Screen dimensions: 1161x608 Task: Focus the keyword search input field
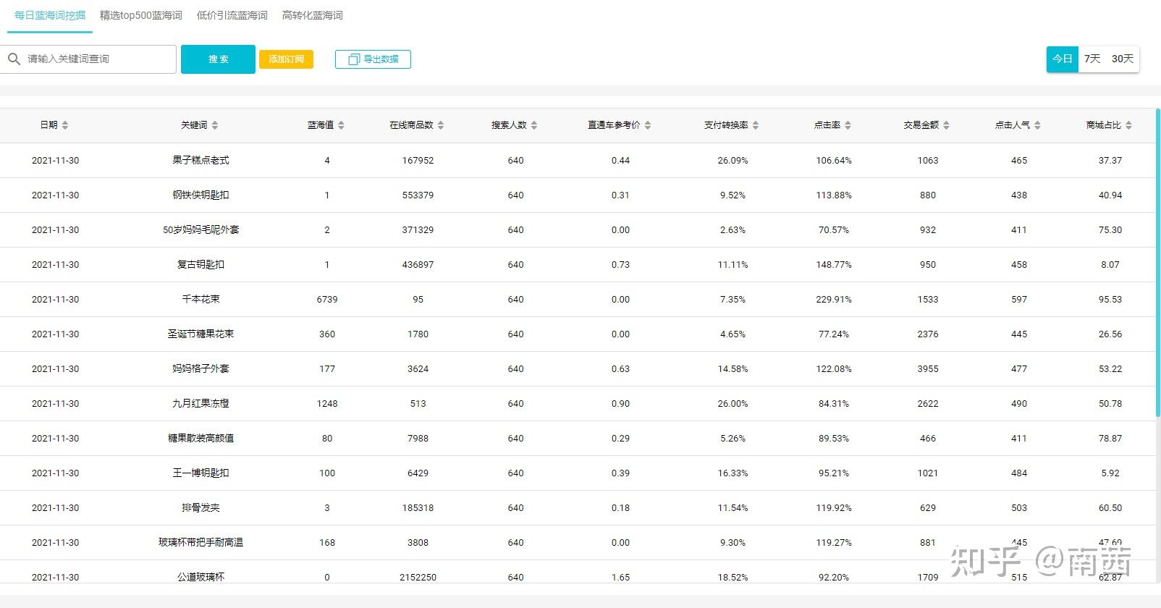pyautogui.click(x=98, y=59)
